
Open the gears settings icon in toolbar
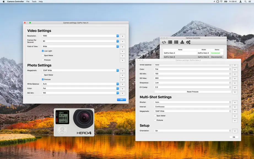click(188, 42)
